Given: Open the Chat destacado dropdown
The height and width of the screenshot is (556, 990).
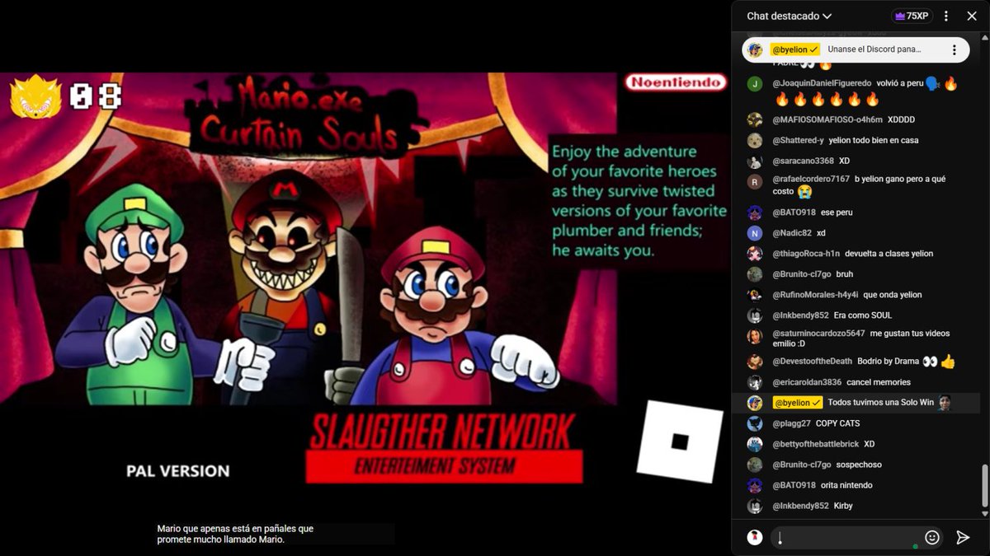Looking at the screenshot, I should click(x=789, y=16).
